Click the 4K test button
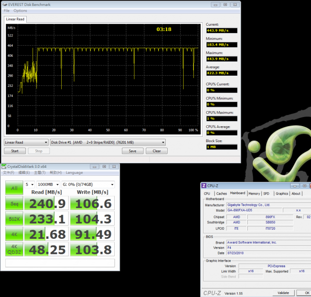 point(14,234)
